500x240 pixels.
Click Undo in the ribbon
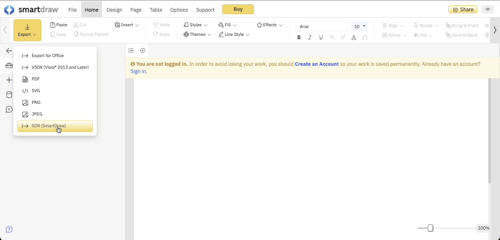pyautogui.click(x=161, y=25)
